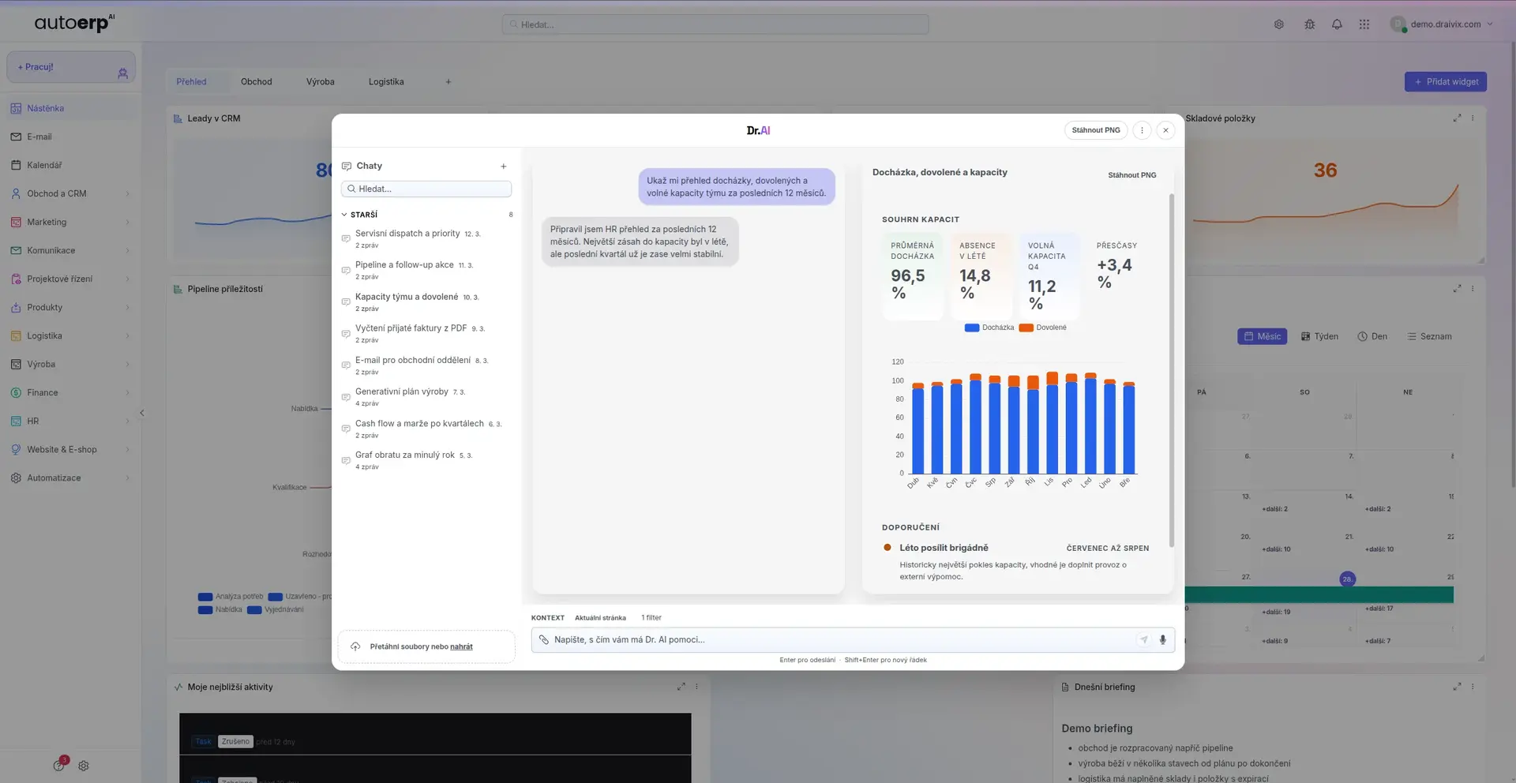Switch to the Výroba dashboard tab
Image resolution: width=1516 pixels, height=783 pixels.
320,82
